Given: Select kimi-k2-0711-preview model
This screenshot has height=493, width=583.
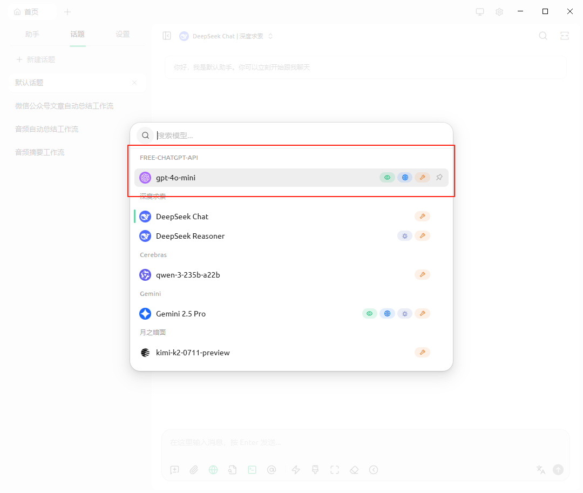Looking at the screenshot, I should tap(291, 353).
